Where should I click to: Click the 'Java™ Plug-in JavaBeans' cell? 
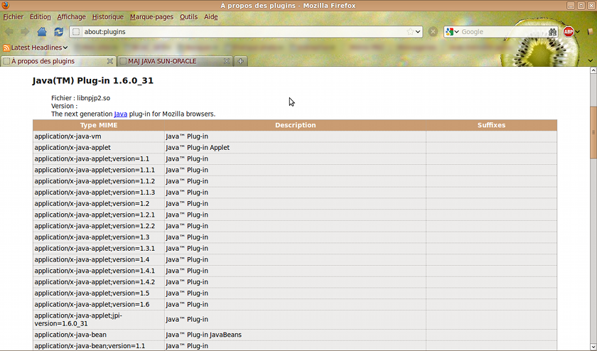click(296, 335)
